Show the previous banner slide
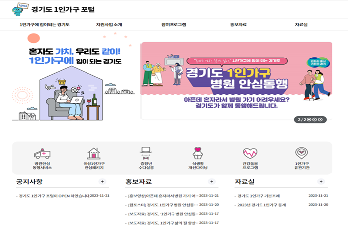Viewport: 348px width, 231px height. [x=315, y=120]
